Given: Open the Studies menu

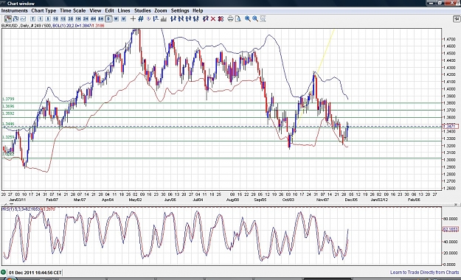Looking at the screenshot, I should point(142,10).
